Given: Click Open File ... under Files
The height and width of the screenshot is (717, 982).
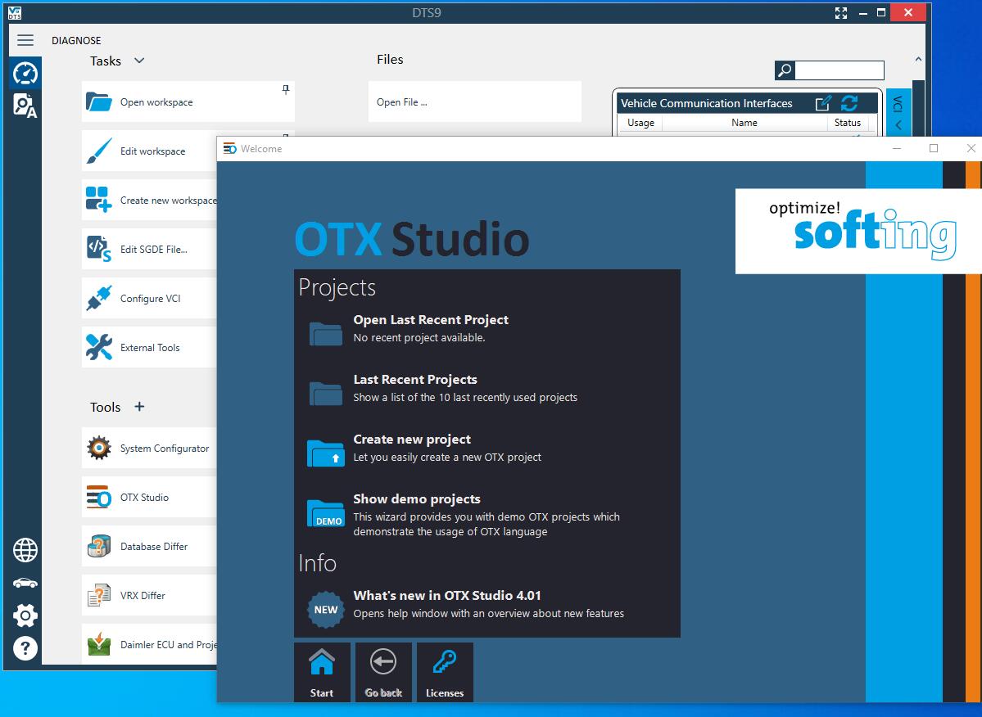Looking at the screenshot, I should tap(475, 102).
